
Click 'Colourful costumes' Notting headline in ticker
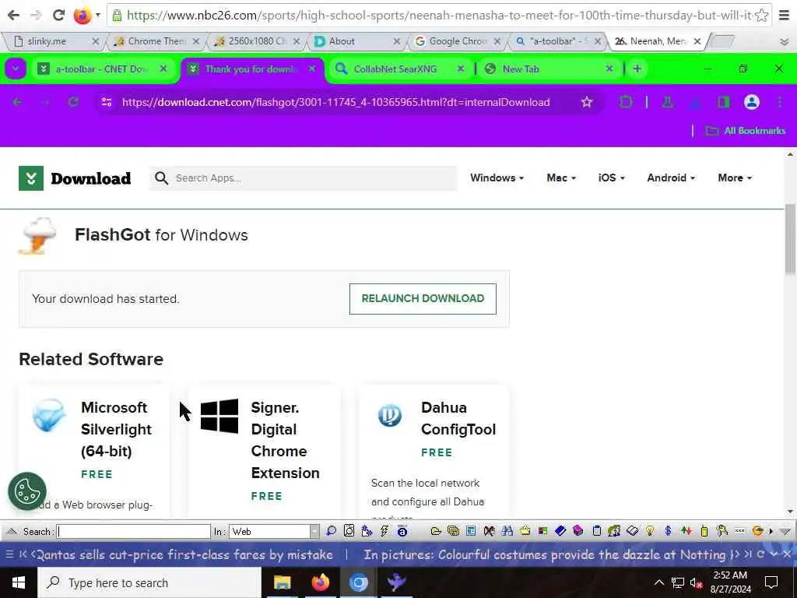(545, 554)
